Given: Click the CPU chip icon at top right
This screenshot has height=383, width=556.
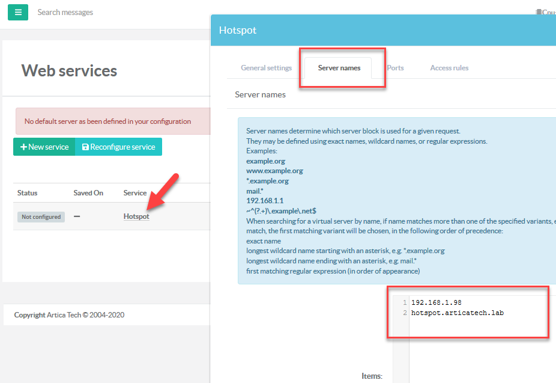Looking at the screenshot, I should [539, 12].
